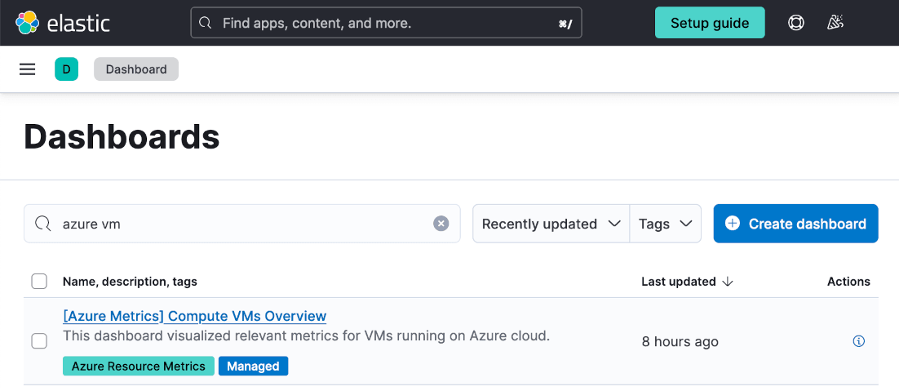
Task: Select all dashboards with header checkbox
Action: 39,282
